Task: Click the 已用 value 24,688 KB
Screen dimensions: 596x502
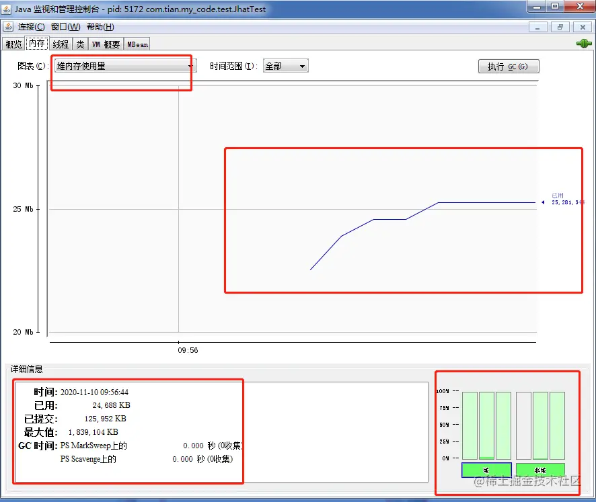Action: click(112, 405)
